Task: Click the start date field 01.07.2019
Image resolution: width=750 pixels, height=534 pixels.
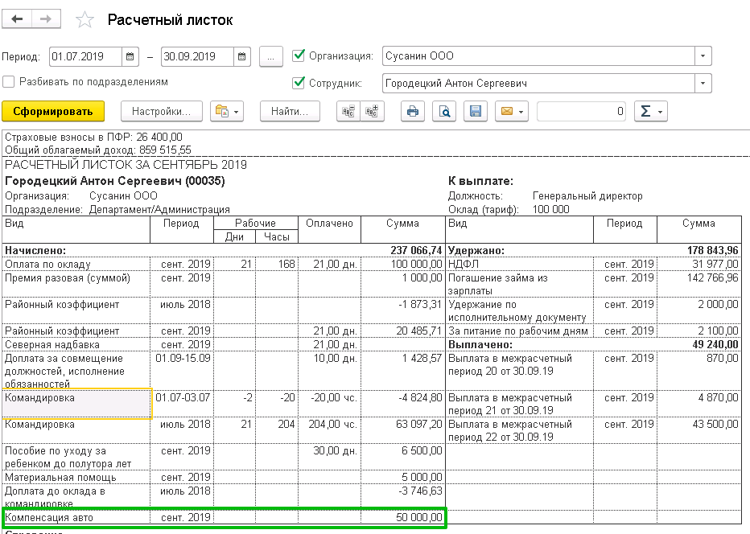Action: pos(86,56)
